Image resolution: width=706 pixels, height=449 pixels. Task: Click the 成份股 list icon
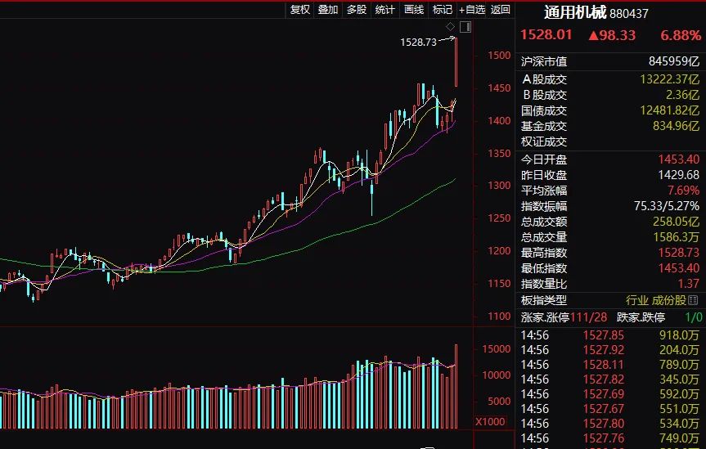694,300
